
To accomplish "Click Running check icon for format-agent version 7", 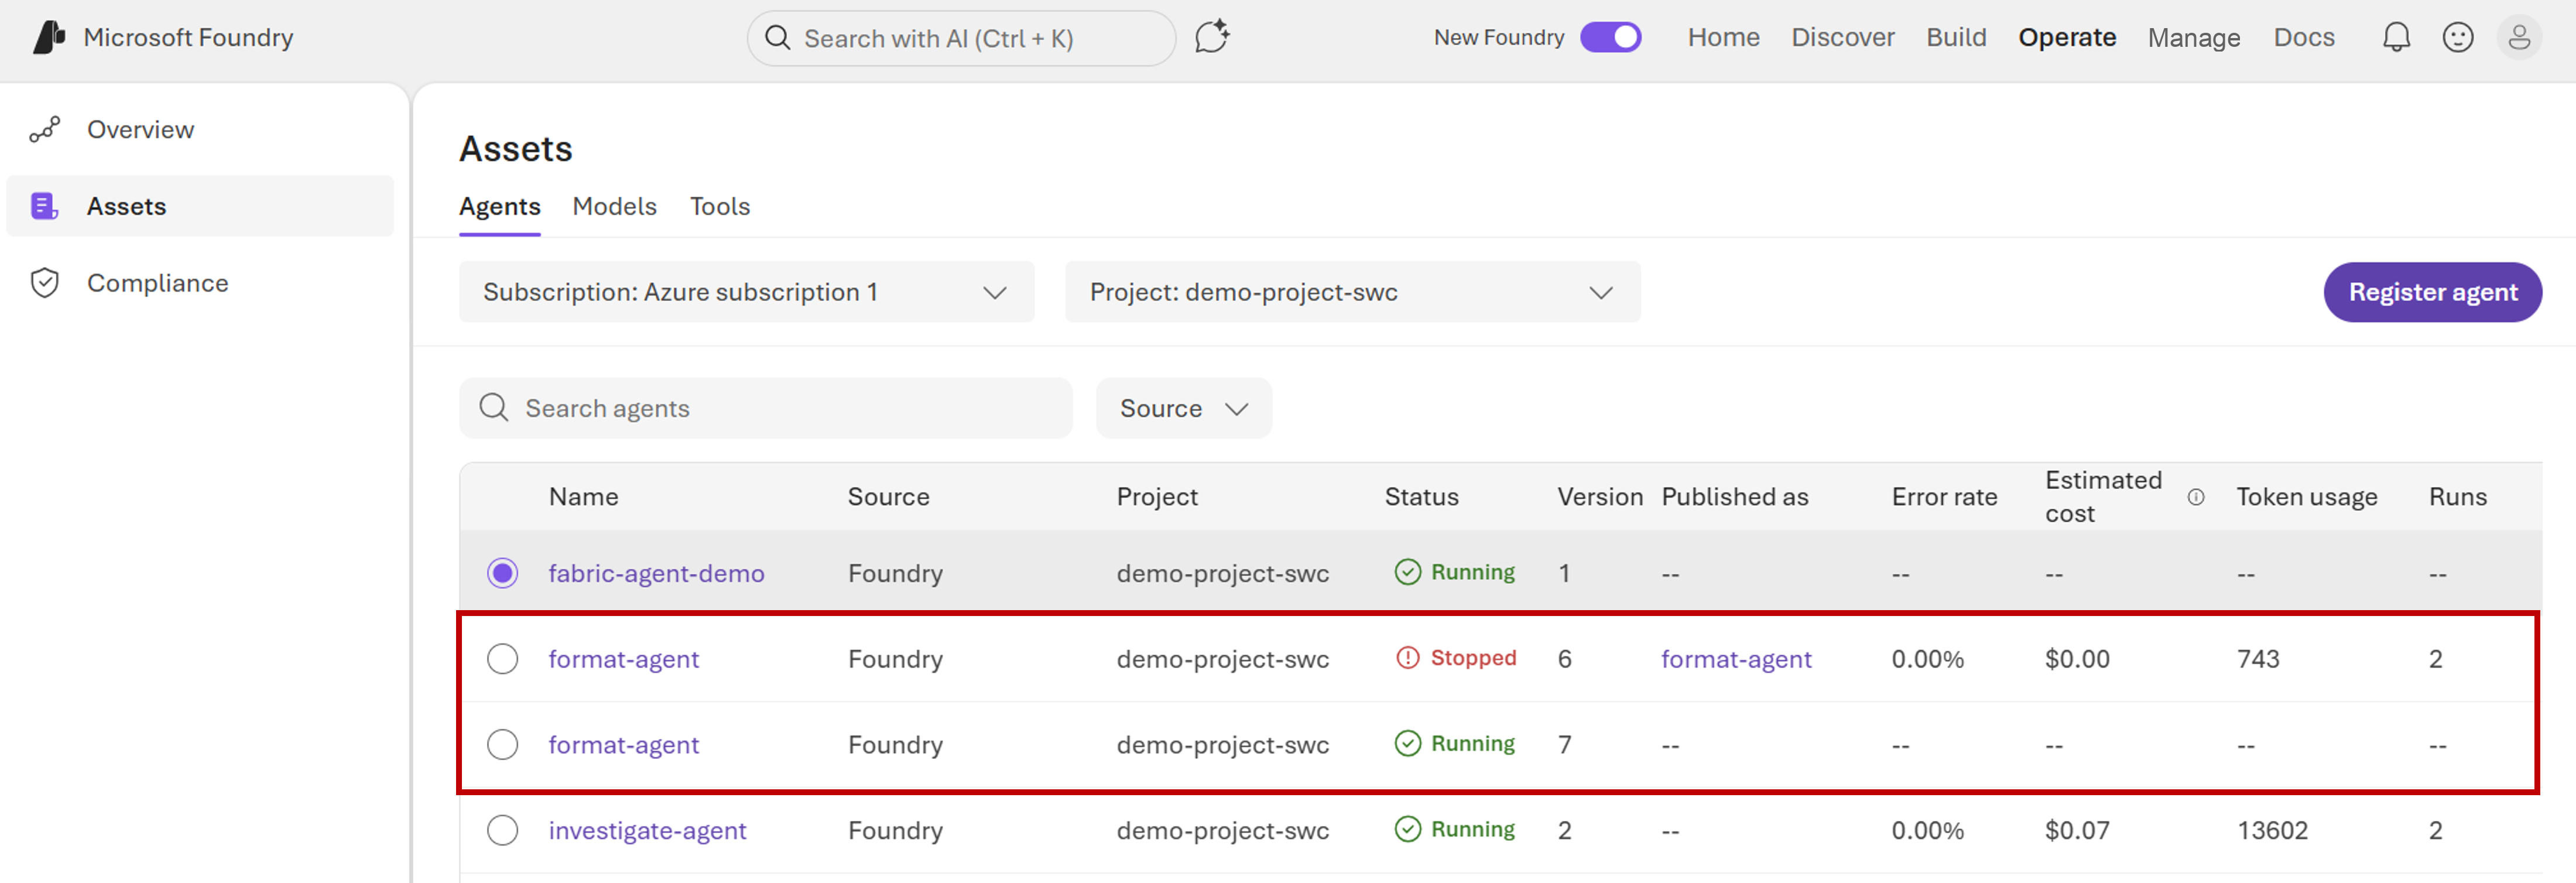I will (x=1407, y=743).
